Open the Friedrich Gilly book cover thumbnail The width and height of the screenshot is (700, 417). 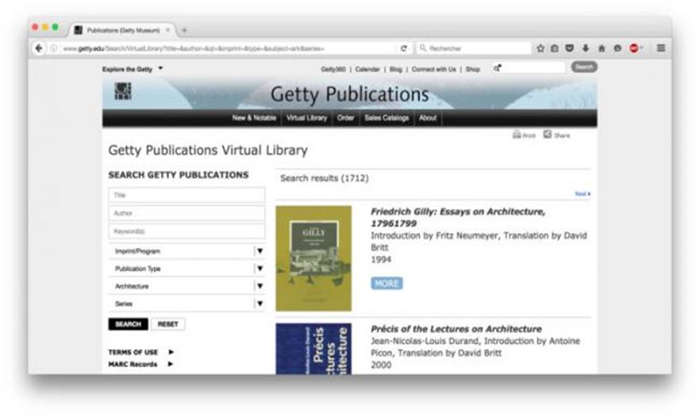click(x=313, y=258)
